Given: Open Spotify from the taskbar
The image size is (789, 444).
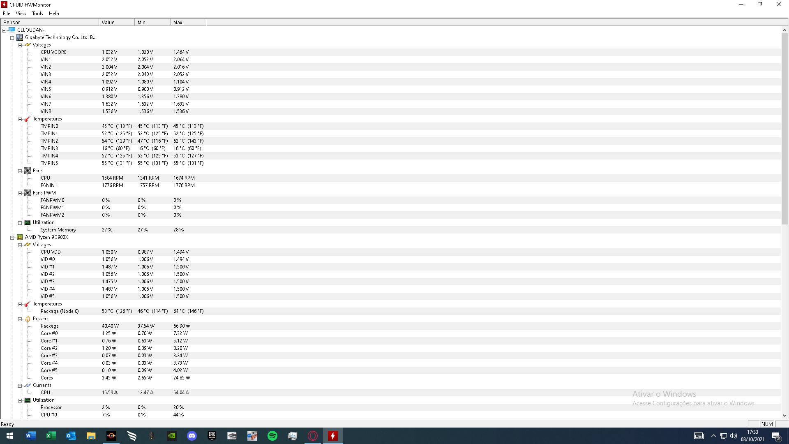Looking at the screenshot, I should (272, 436).
